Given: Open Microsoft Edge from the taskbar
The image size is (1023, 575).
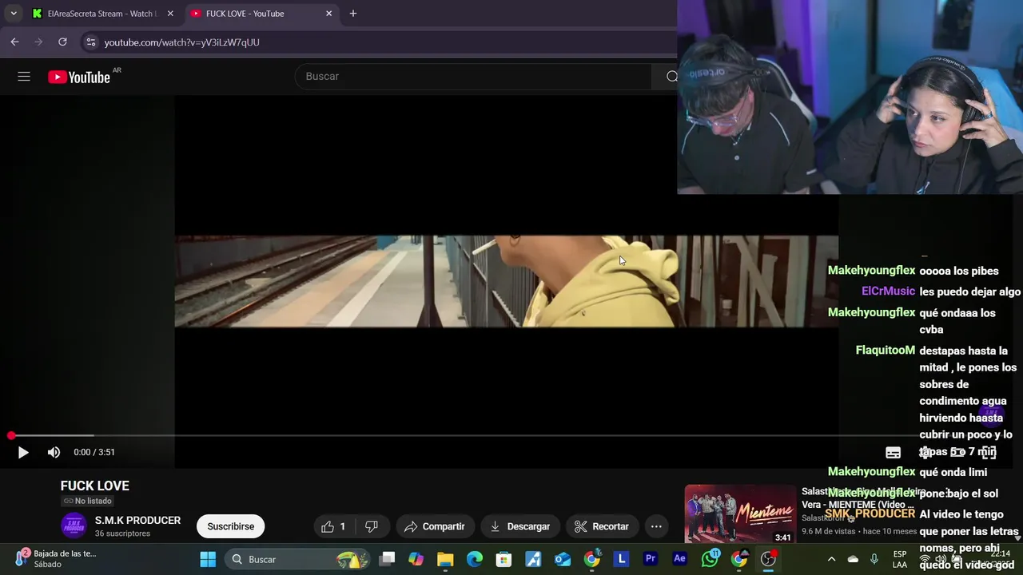Looking at the screenshot, I should (x=475, y=559).
